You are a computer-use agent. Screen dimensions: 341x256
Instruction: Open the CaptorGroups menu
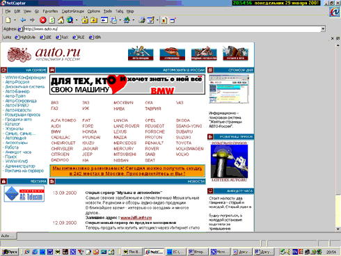point(73,11)
